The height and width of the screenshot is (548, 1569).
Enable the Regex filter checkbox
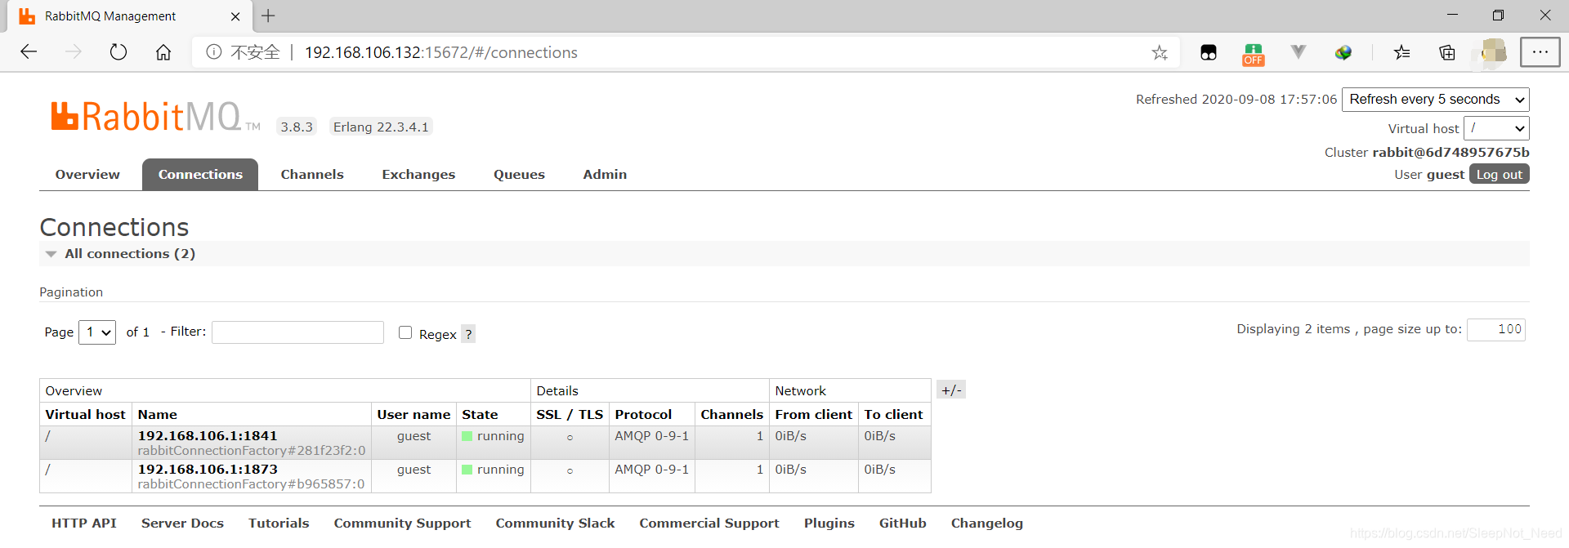coord(405,332)
